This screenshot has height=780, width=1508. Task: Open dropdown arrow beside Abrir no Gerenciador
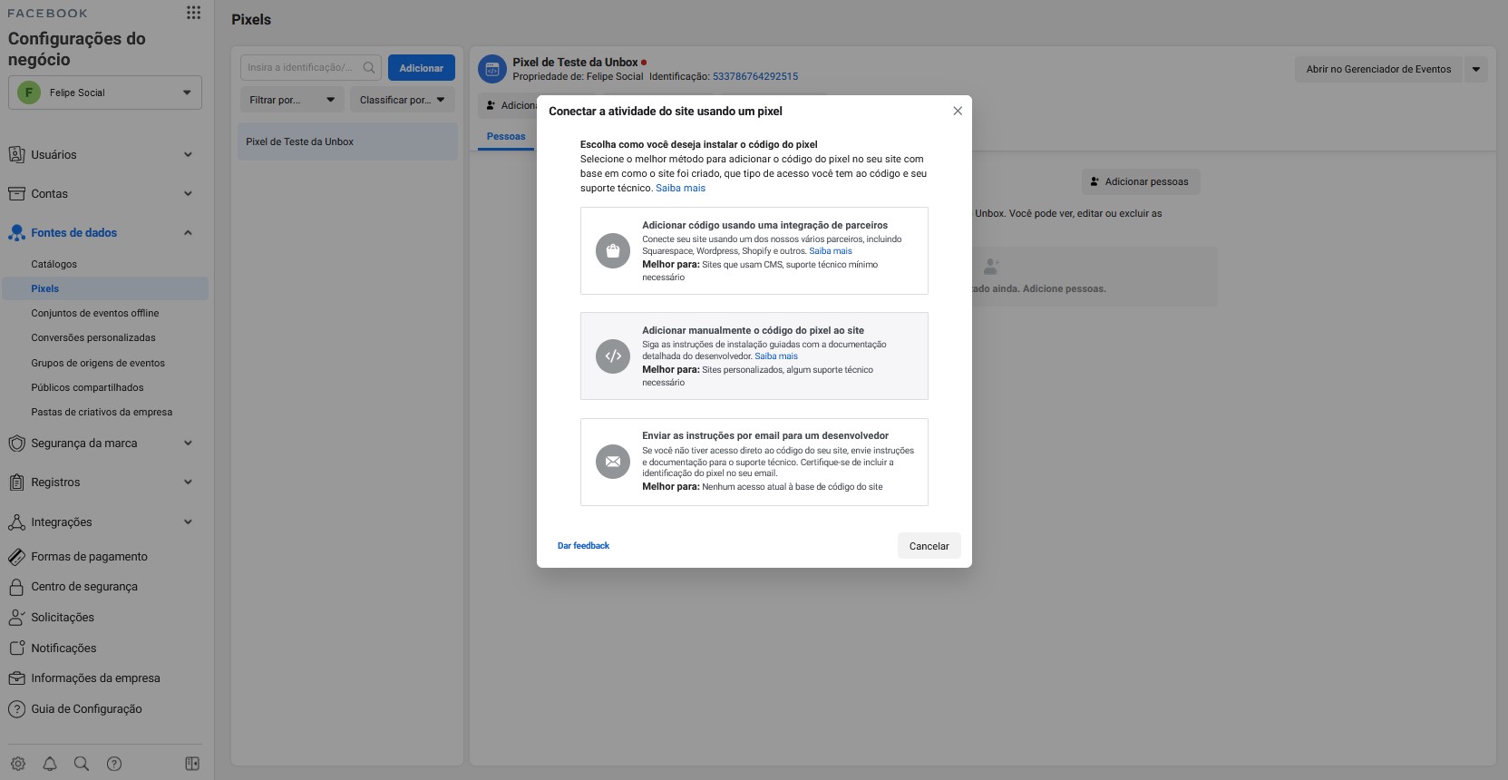click(1475, 69)
